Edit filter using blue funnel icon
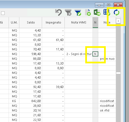This screenshot has height=122, width=129. click(x=78, y=12)
